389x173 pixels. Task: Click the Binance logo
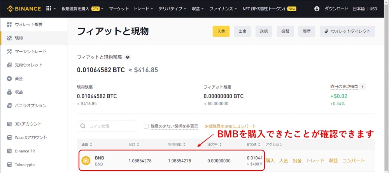[x=24, y=9]
